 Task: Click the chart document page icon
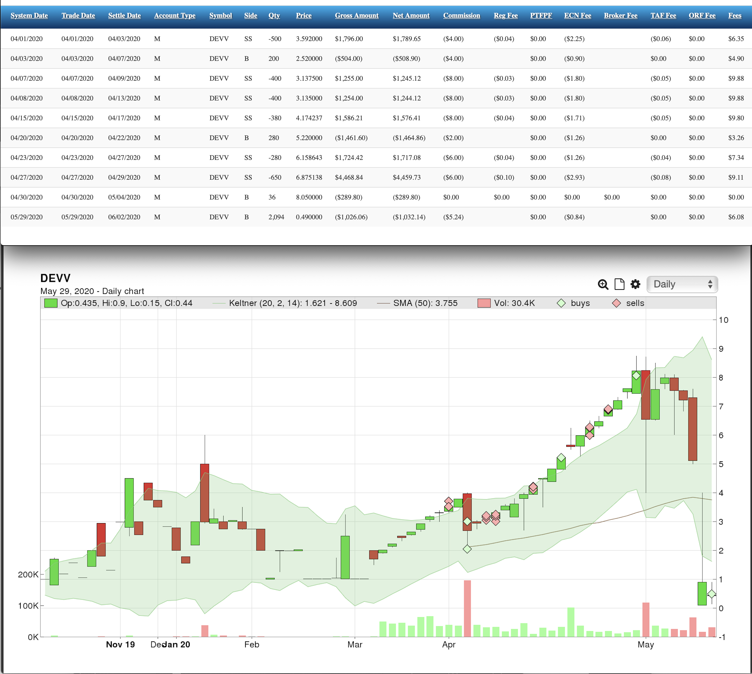(x=619, y=284)
